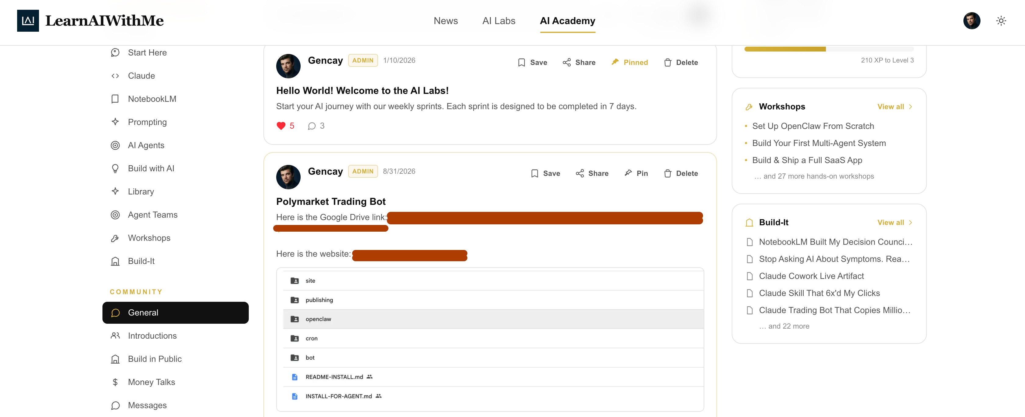Open the bot folder
The height and width of the screenshot is (417, 1025).
point(493,358)
